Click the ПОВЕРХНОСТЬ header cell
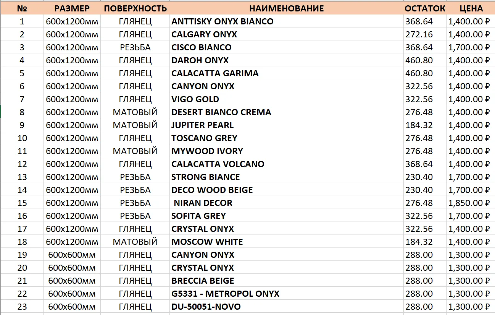 [135, 8]
